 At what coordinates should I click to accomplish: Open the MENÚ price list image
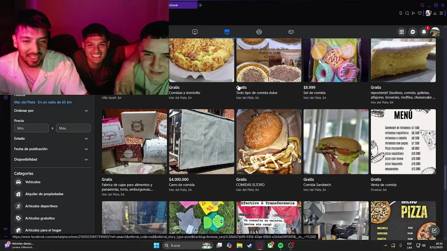pyautogui.click(x=403, y=142)
